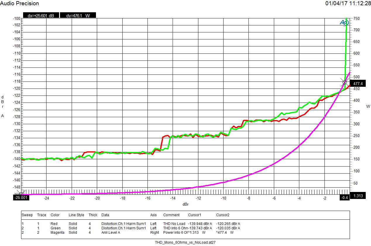The image size is (371, 246).
Task: Select the THD No Load comment cell
Action: click(174, 224)
